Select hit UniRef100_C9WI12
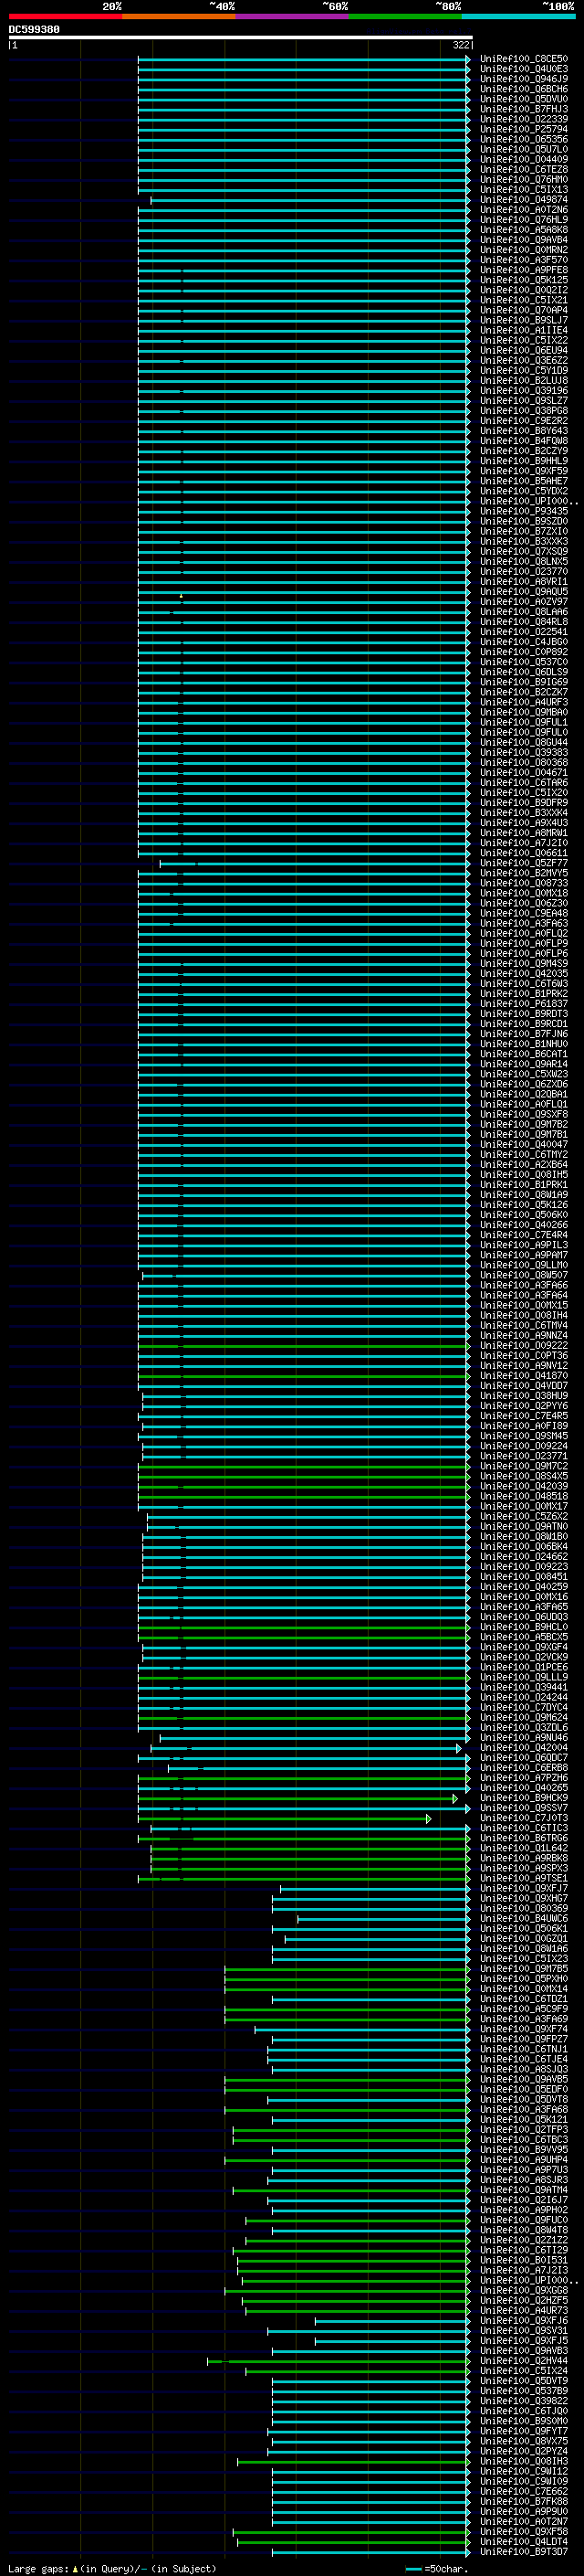This screenshot has width=584, height=2576. click(x=524, y=2471)
